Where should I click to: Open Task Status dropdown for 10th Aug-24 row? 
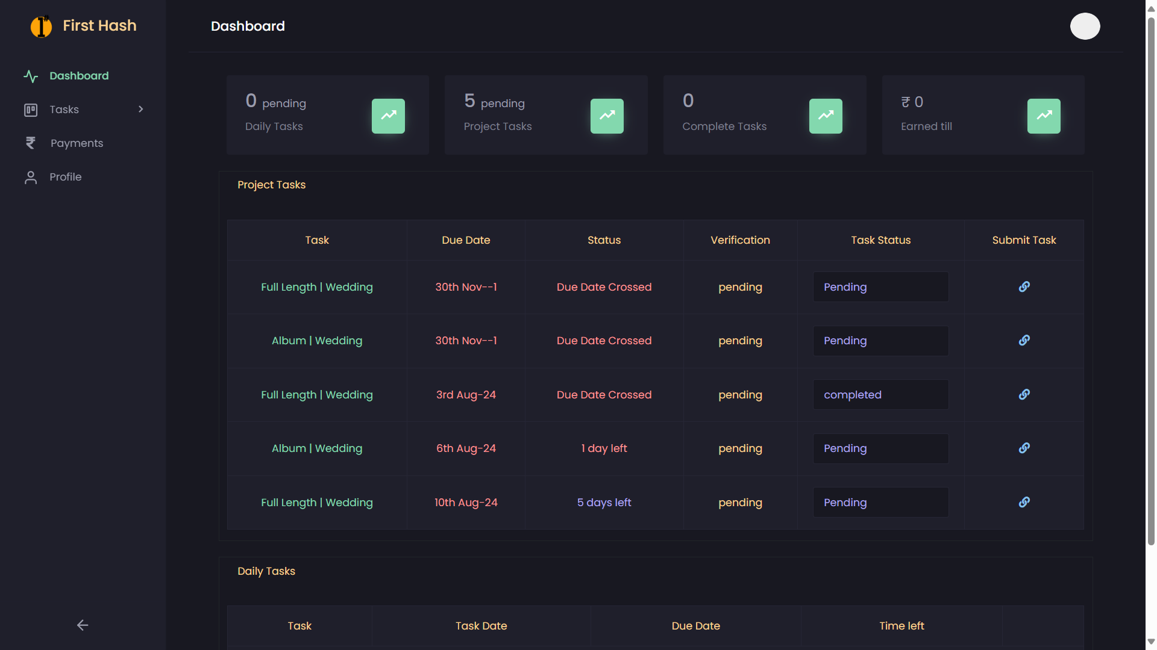(880, 503)
